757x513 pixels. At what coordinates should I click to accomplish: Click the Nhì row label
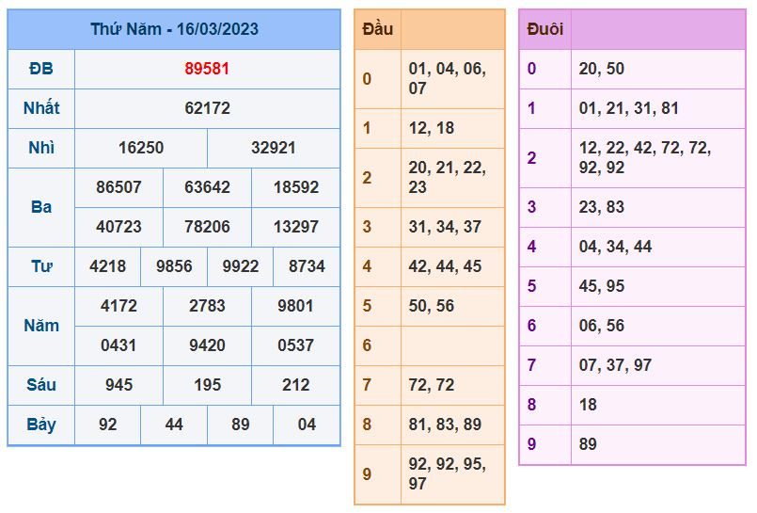[41, 148]
